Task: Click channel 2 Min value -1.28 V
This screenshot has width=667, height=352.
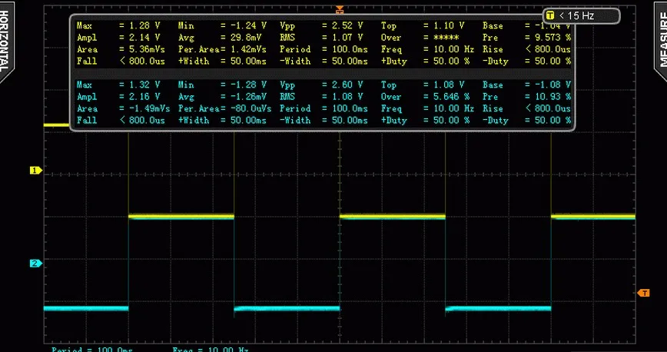Action: (x=249, y=85)
